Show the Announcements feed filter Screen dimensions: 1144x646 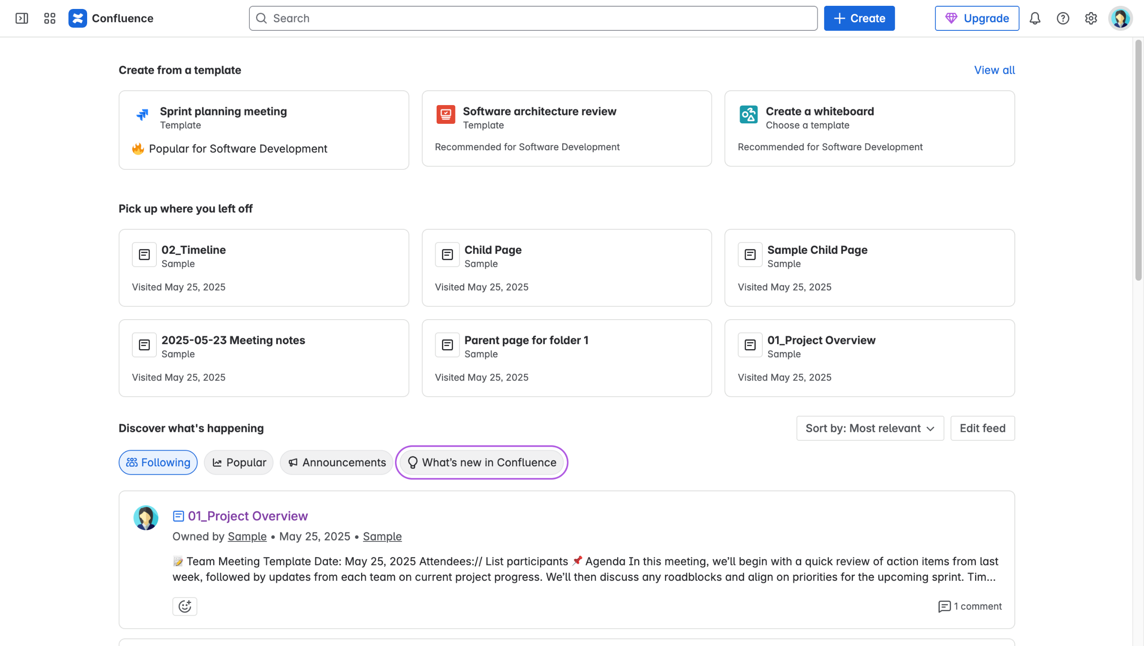(x=336, y=462)
